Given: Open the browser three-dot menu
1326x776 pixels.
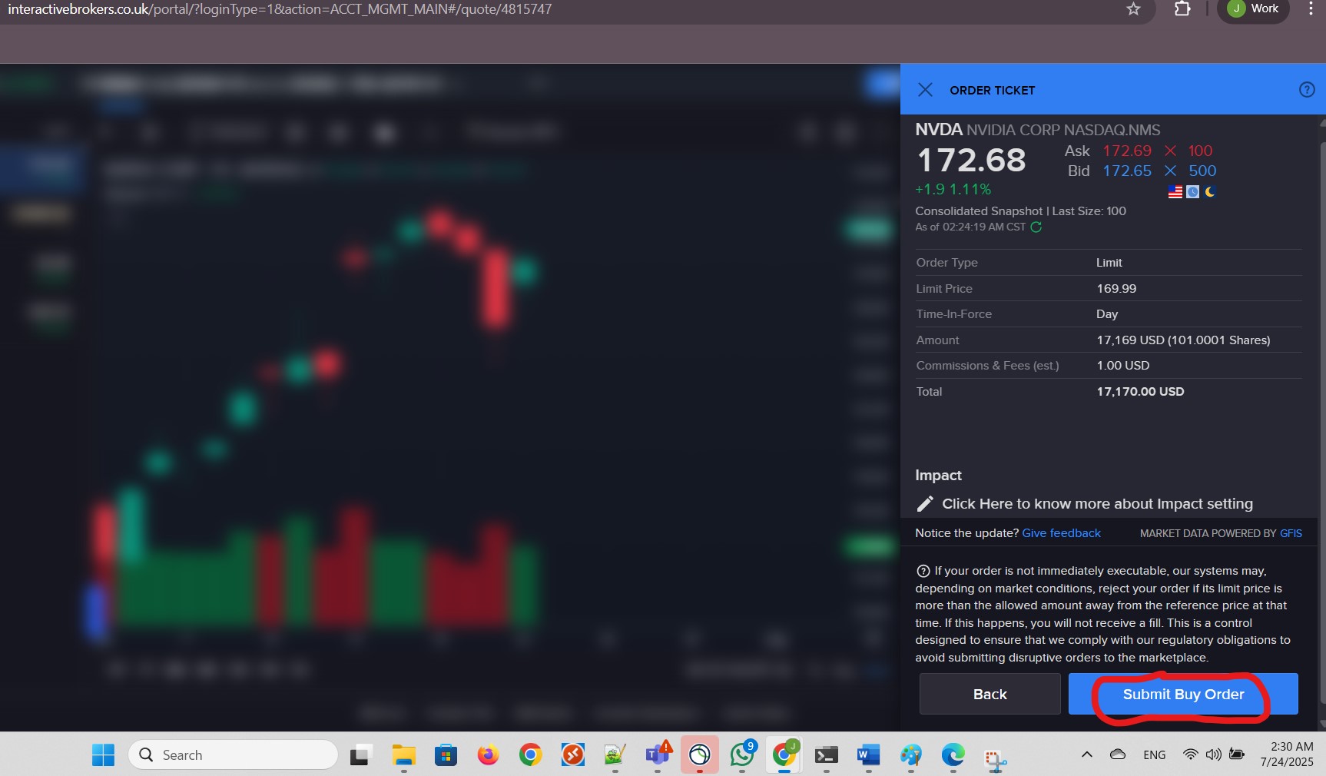Looking at the screenshot, I should (1311, 8).
